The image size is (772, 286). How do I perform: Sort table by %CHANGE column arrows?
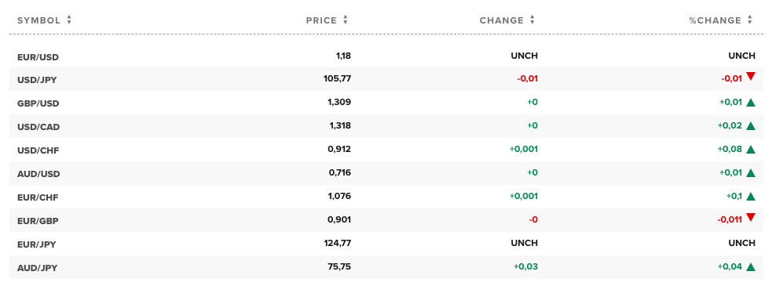click(750, 20)
